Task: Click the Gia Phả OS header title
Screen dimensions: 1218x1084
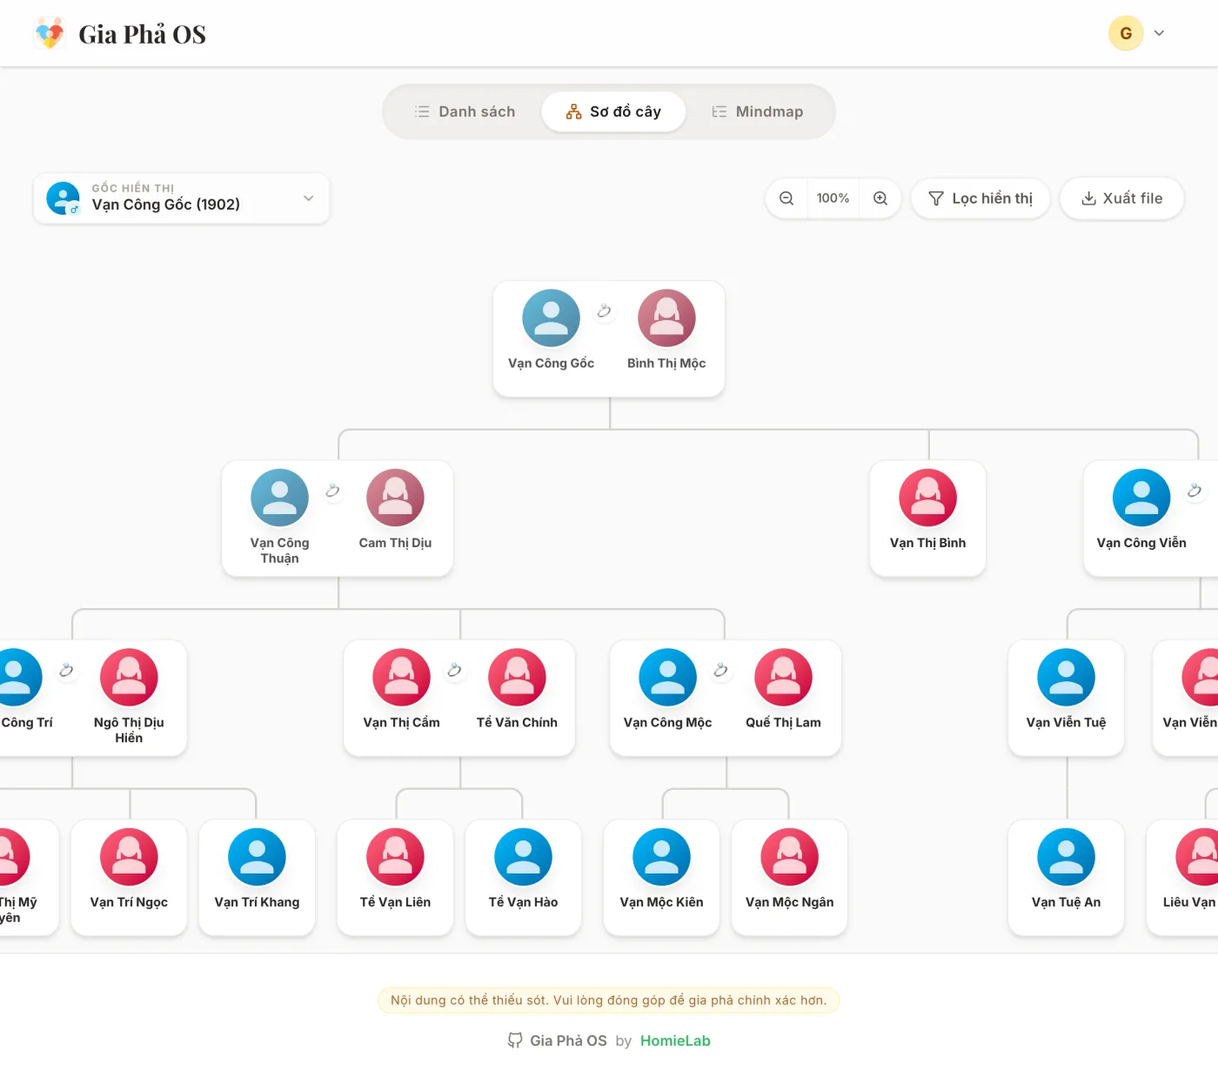Action: [x=143, y=34]
